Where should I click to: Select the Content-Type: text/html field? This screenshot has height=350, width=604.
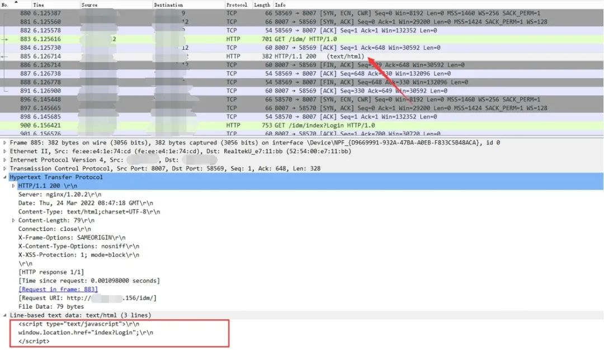(x=89, y=212)
